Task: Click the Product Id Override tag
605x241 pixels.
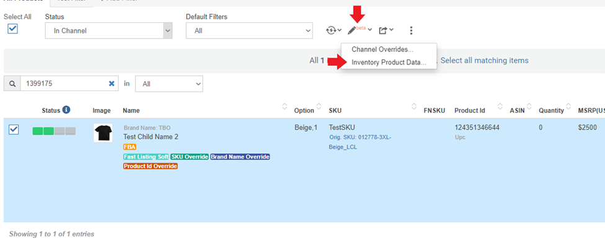Action: tap(151, 166)
